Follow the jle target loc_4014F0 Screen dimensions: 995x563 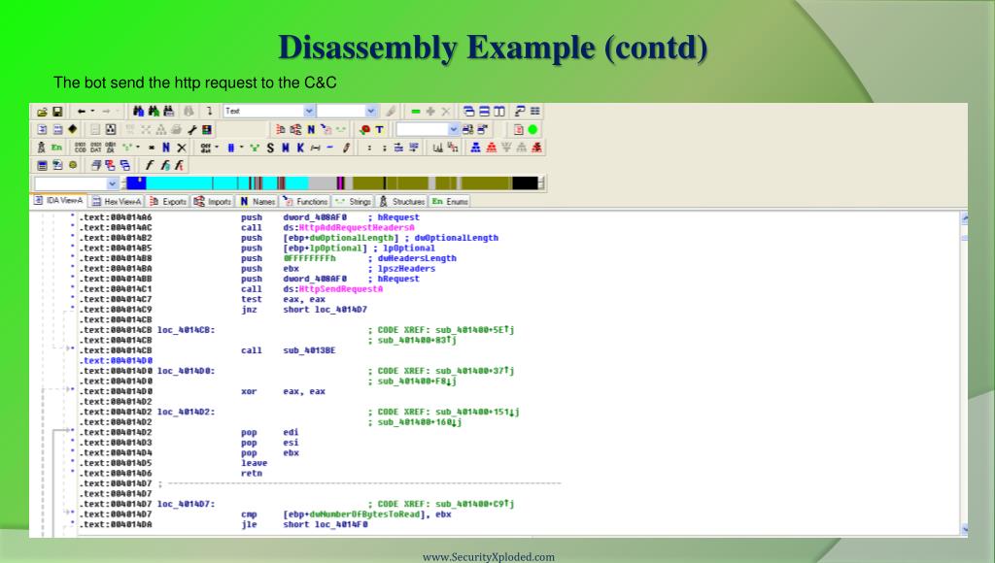341,525
